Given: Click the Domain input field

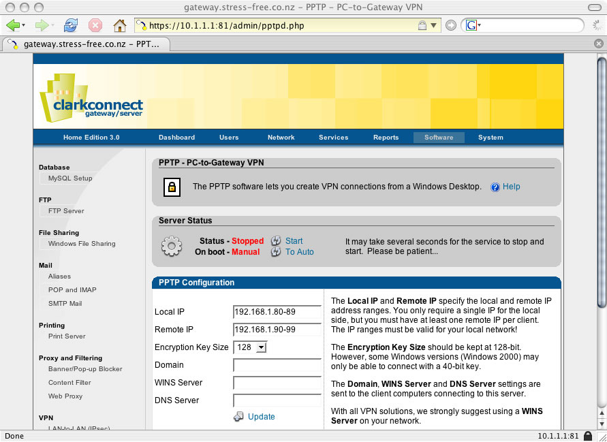Looking at the screenshot, I should click(277, 365).
